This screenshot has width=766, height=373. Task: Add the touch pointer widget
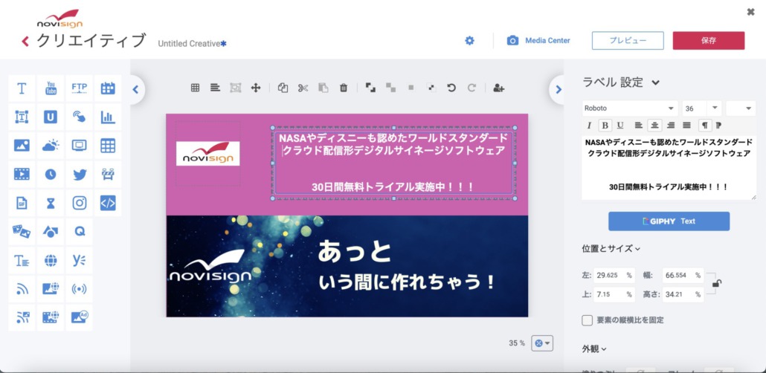coord(79,117)
